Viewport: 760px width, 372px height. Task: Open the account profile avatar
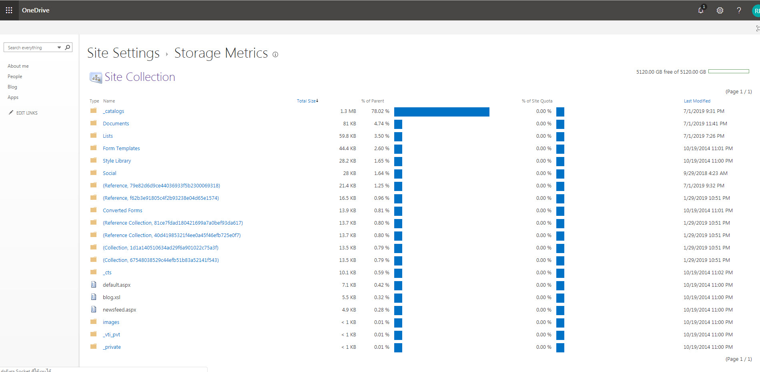pyautogui.click(x=756, y=11)
